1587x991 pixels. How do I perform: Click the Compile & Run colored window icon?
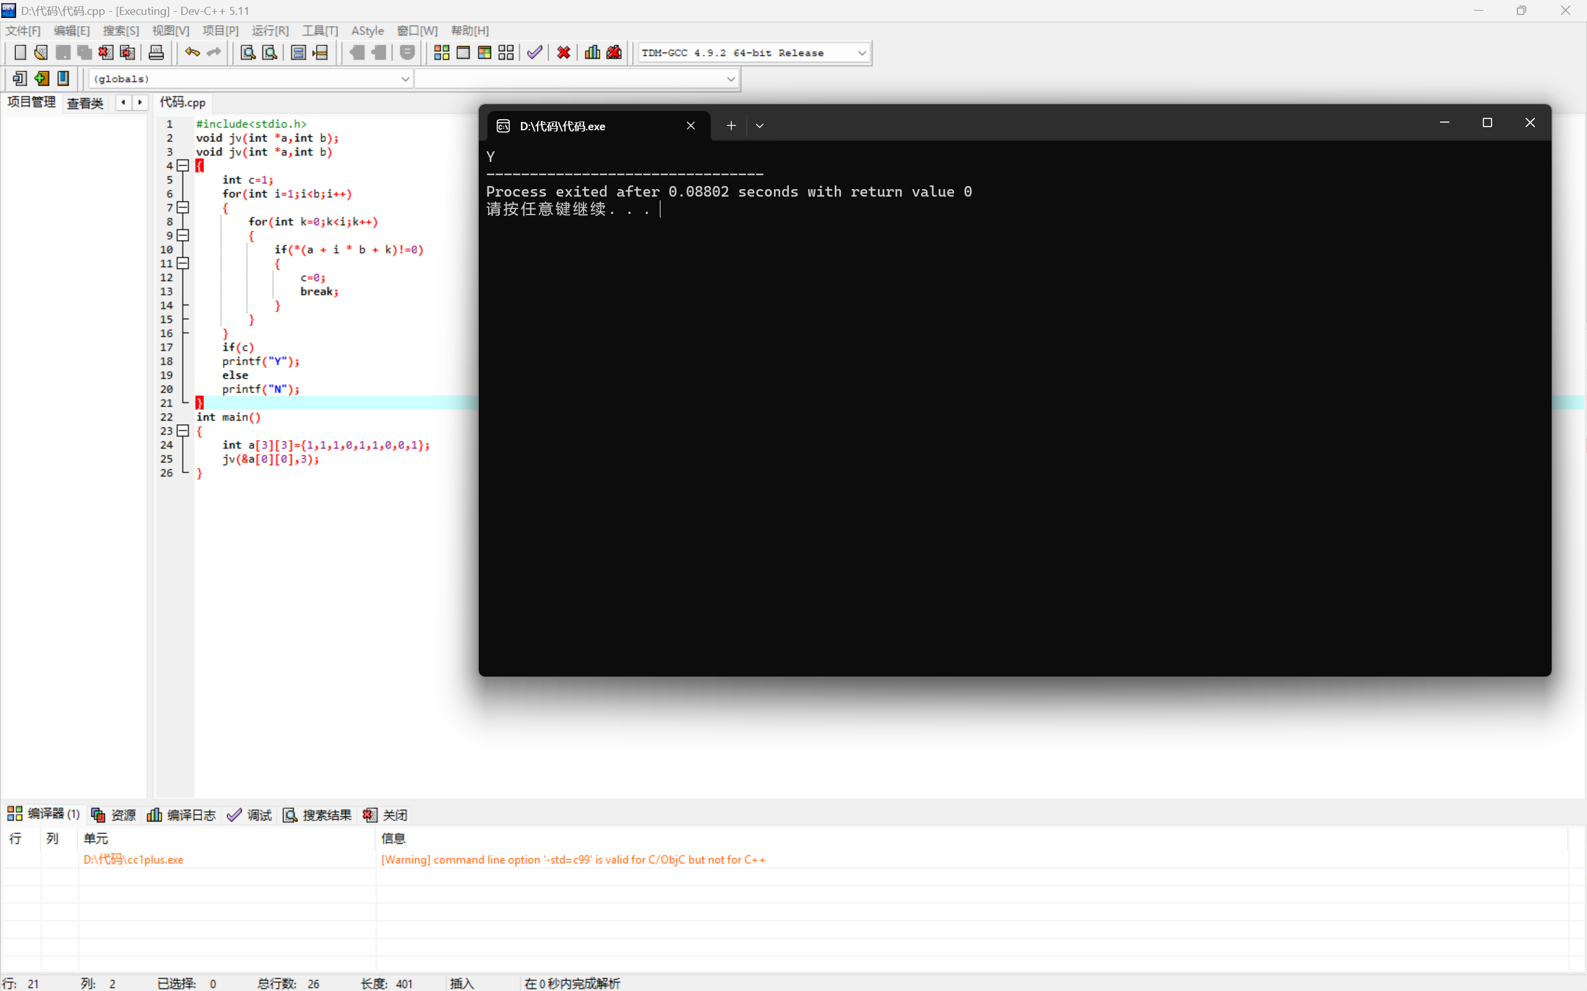pos(484,53)
